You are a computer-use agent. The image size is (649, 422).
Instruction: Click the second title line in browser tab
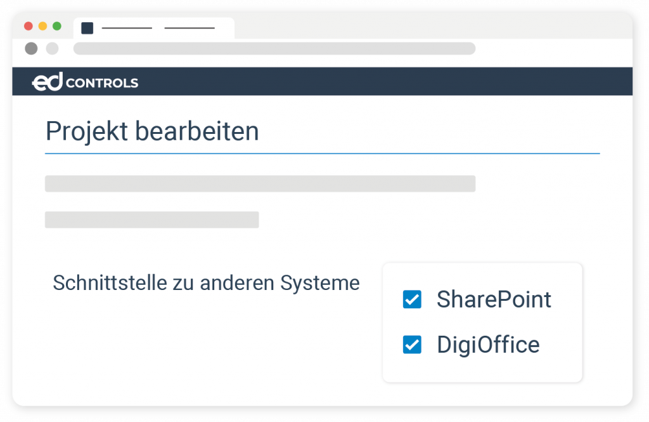(x=189, y=29)
